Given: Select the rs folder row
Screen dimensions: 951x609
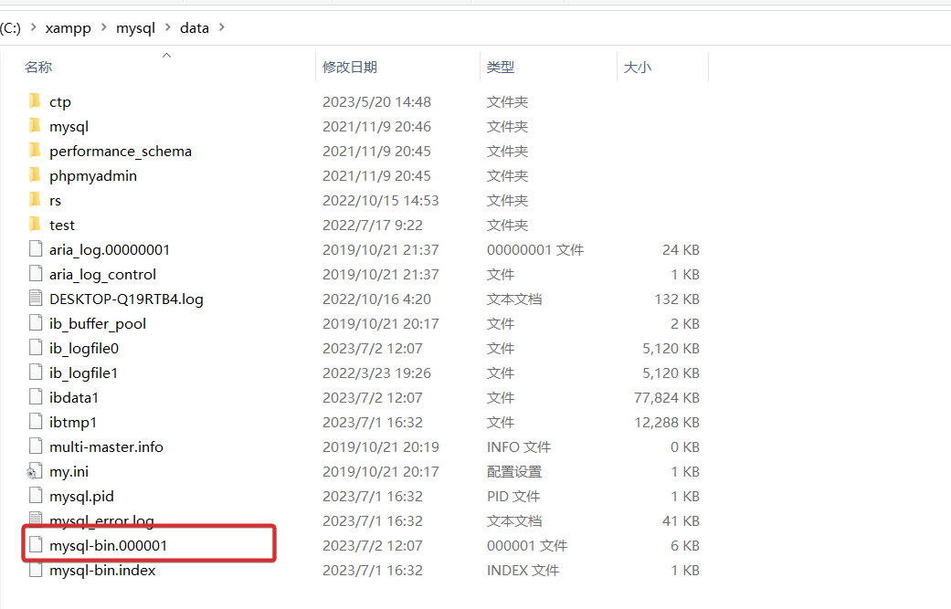Looking at the screenshot, I should coord(55,200).
